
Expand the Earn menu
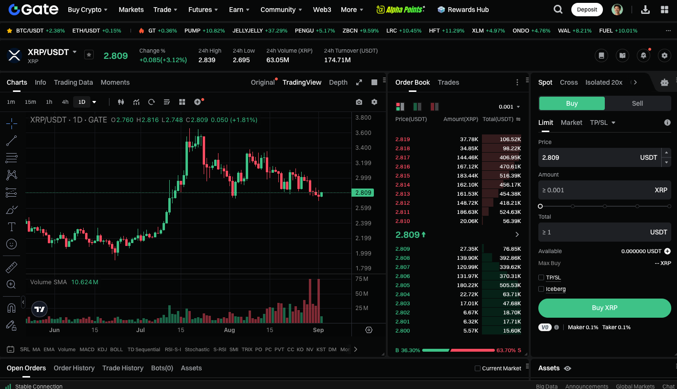click(x=239, y=10)
